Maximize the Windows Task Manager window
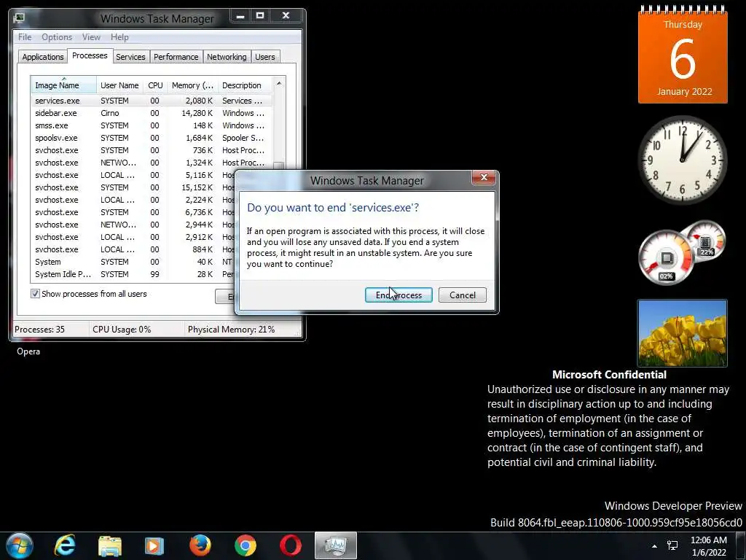The height and width of the screenshot is (560, 746). click(260, 16)
